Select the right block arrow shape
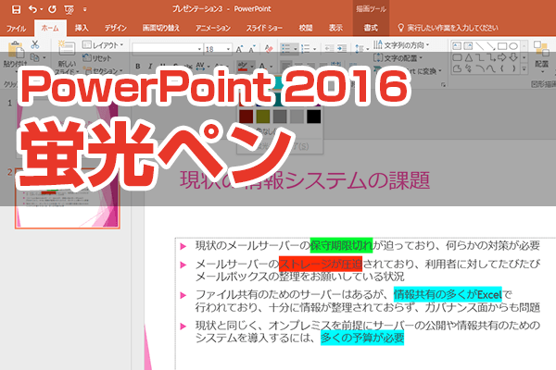Image resolution: width=556 pixels, height=370 pixels. 502,57
